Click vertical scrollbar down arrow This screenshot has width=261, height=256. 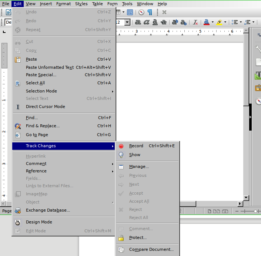(x=246, y=198)
